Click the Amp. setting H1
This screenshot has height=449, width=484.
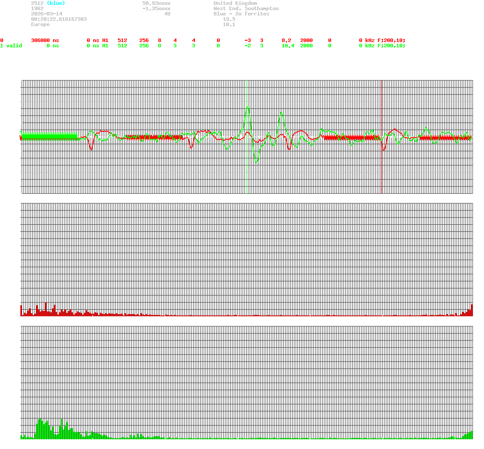coord(105,40)
